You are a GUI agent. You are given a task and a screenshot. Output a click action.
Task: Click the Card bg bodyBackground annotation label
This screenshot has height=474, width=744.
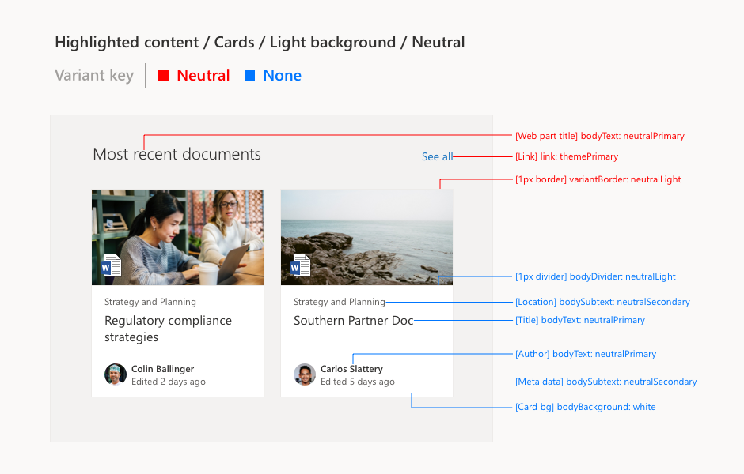pyautogui.click(x=586, y=407)
